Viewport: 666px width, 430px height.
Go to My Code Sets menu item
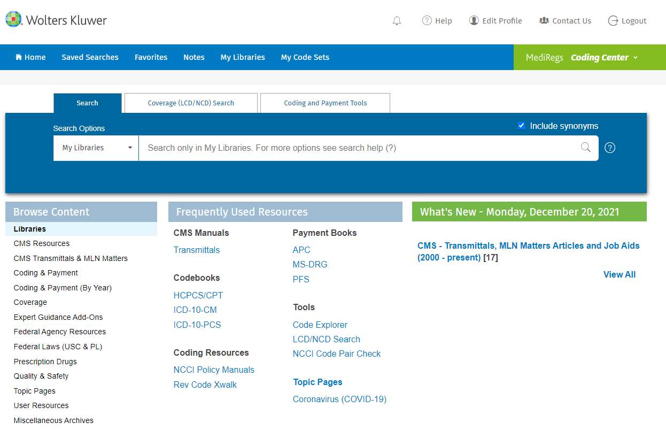tap(305, 57)
